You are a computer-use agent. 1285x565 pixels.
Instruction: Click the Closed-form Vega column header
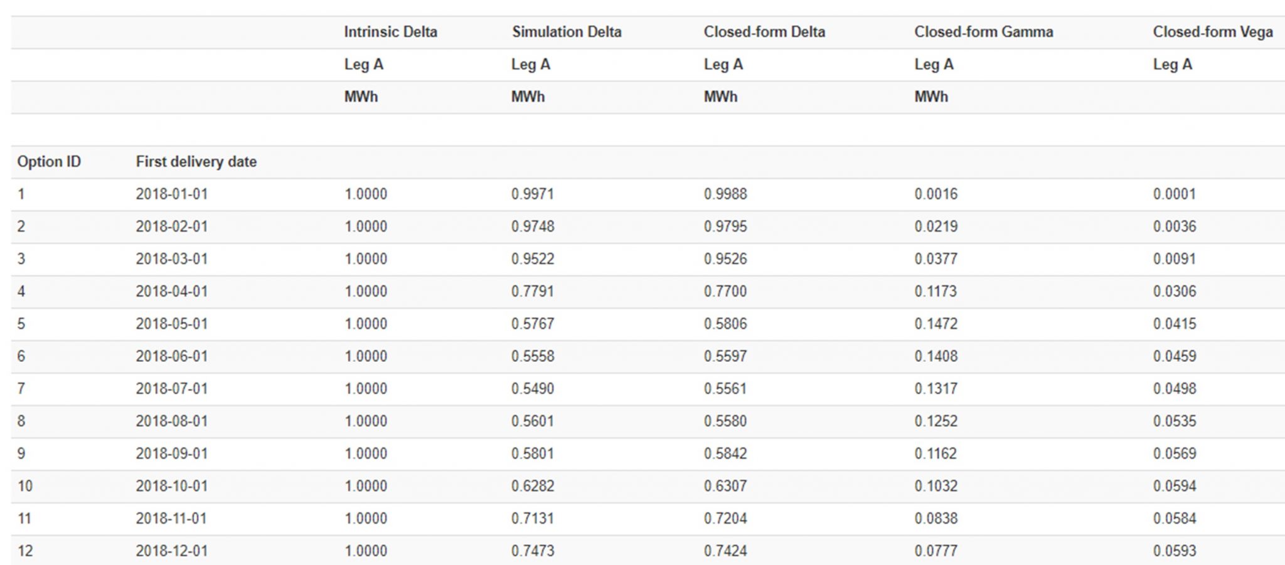tap(1213, 32)
